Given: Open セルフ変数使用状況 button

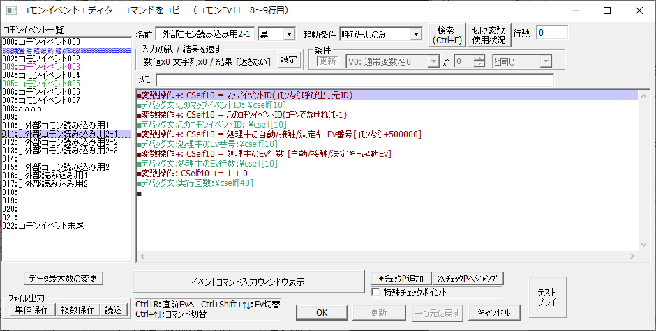Looking at the screenshot, I should click(489, 36).
